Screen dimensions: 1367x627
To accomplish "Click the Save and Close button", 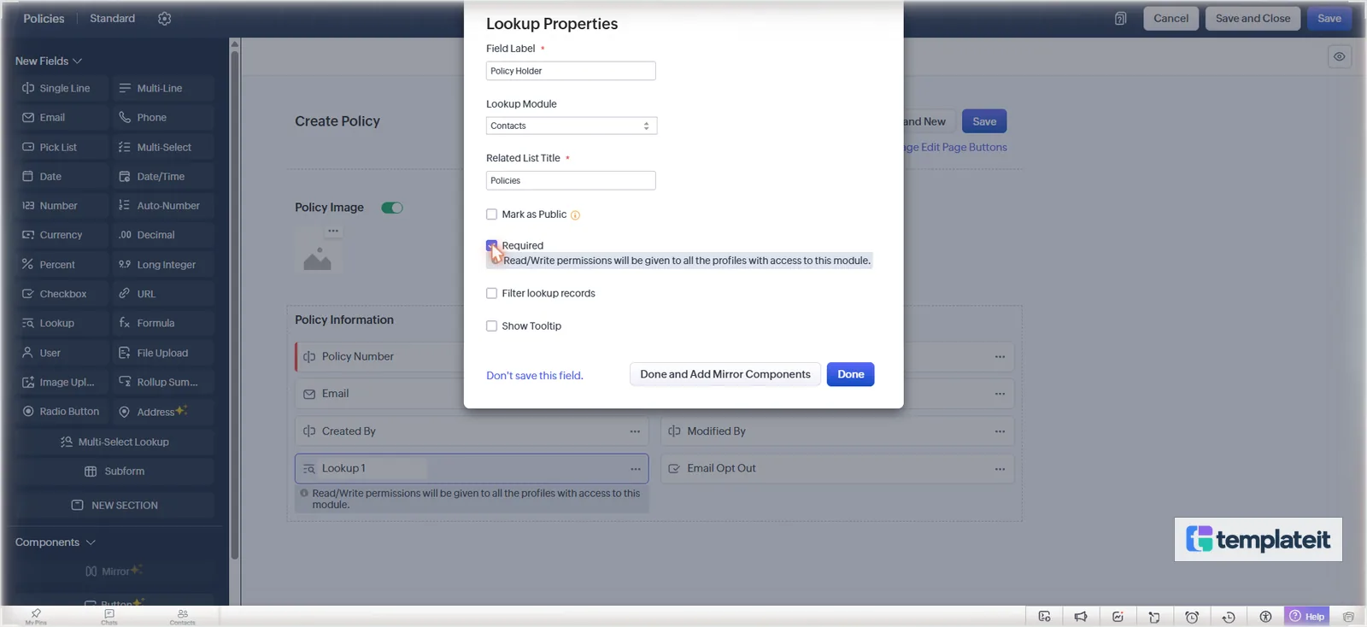I will [x=1253, y=19].
